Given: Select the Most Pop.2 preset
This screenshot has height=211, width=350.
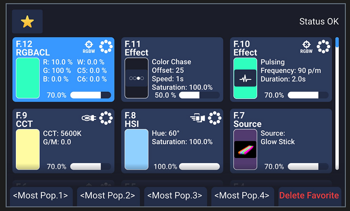Looking at the screenshot, I should [x=108, y=196].
